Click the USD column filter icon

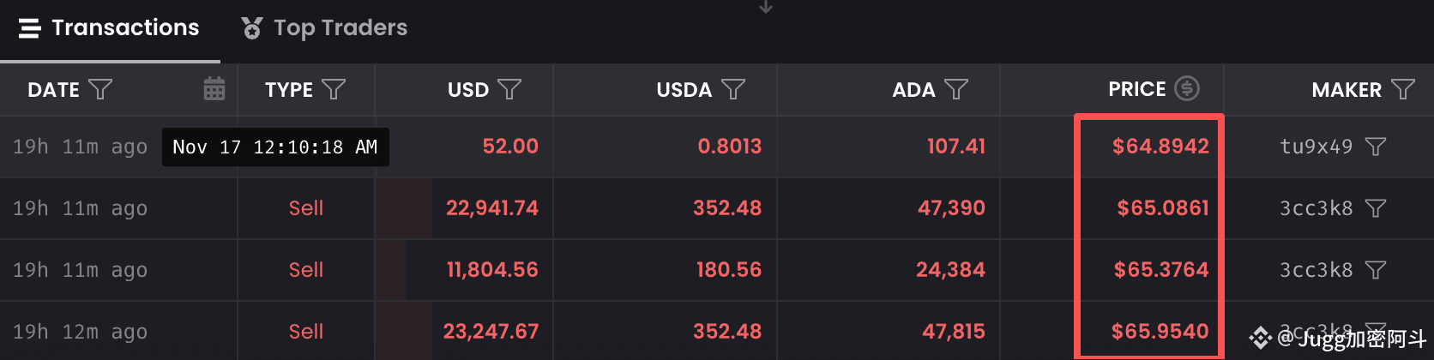(509, 89)
